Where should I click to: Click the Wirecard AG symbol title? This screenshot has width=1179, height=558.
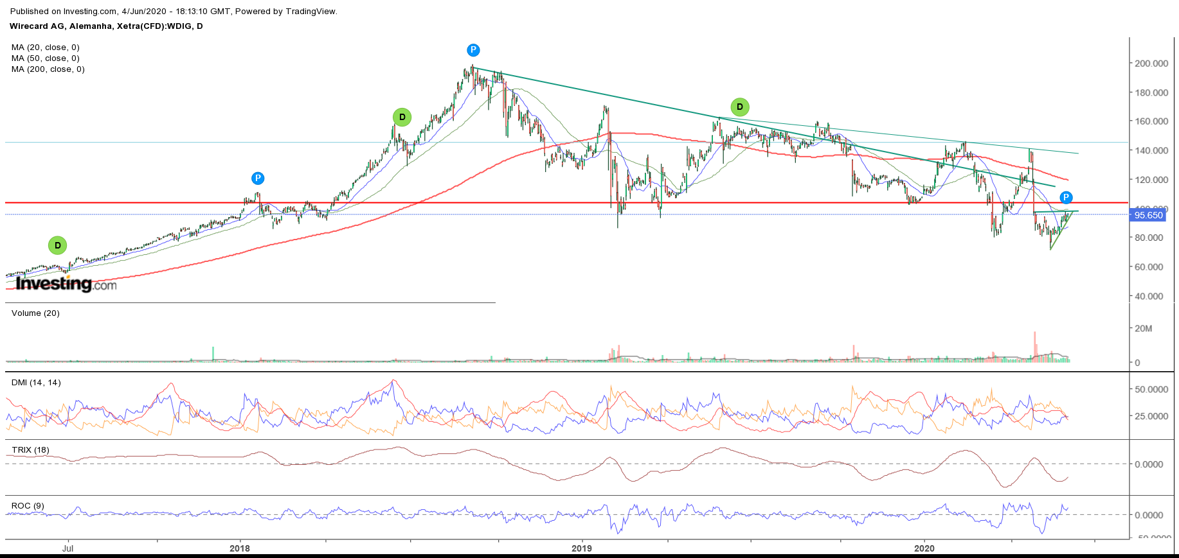(106, 26)
